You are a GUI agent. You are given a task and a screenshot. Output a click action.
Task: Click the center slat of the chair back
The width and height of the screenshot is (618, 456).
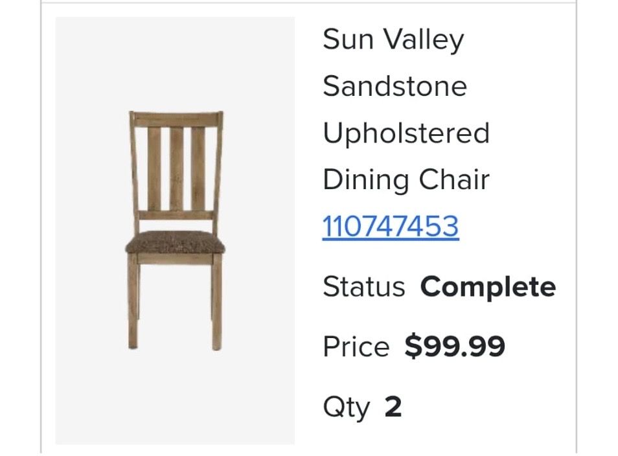pos(176,169)
